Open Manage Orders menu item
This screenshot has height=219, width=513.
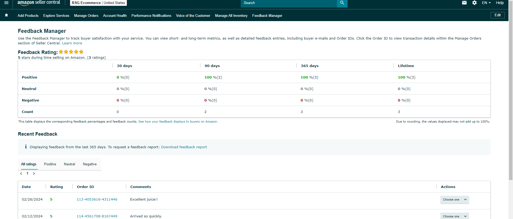pyautogui.click(x=86, y=15)
